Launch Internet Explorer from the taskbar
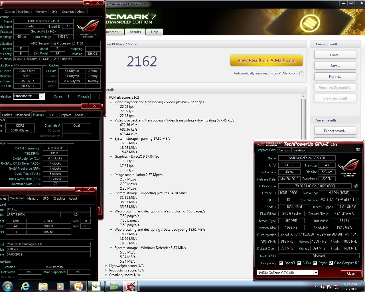 click(25, 286)
